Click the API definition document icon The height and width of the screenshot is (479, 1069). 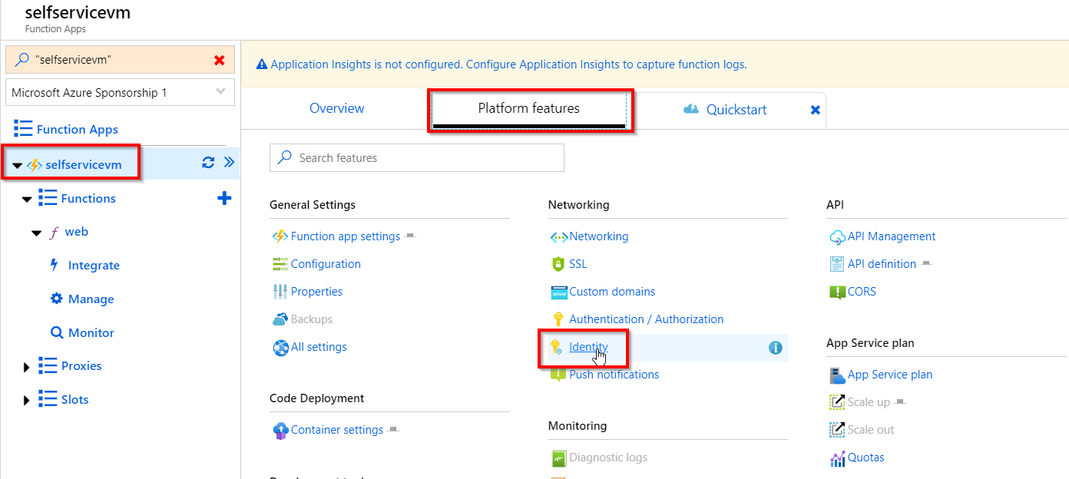pos(837,264)
